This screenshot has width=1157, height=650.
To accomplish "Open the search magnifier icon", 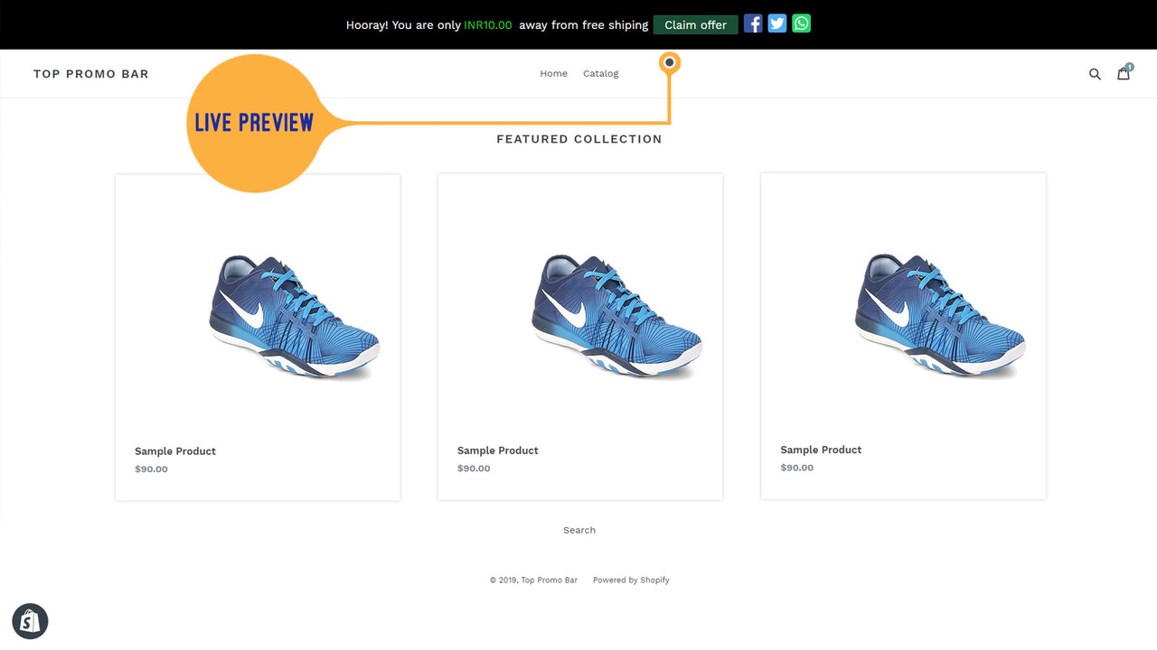I will [x=1095, y=74].
